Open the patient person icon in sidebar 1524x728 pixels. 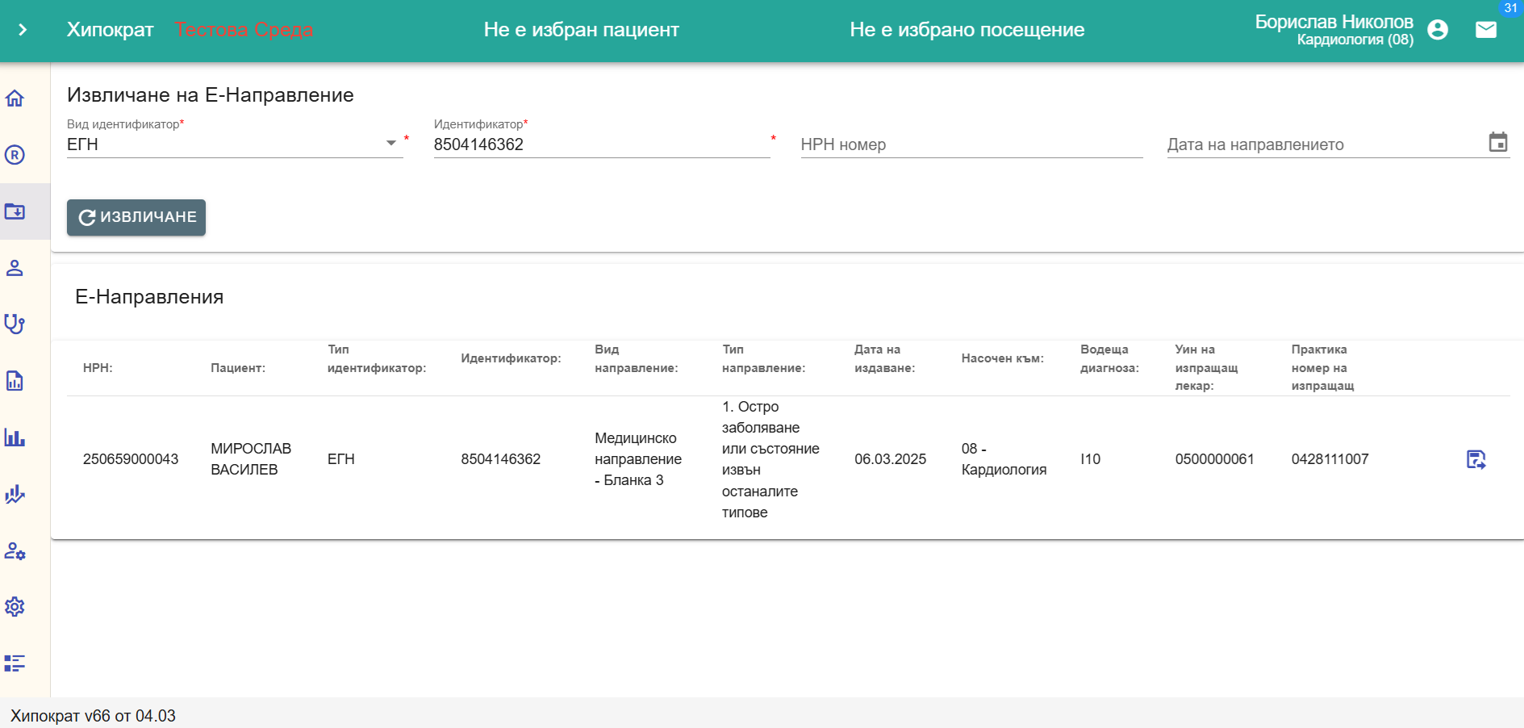tap(15, 268)
